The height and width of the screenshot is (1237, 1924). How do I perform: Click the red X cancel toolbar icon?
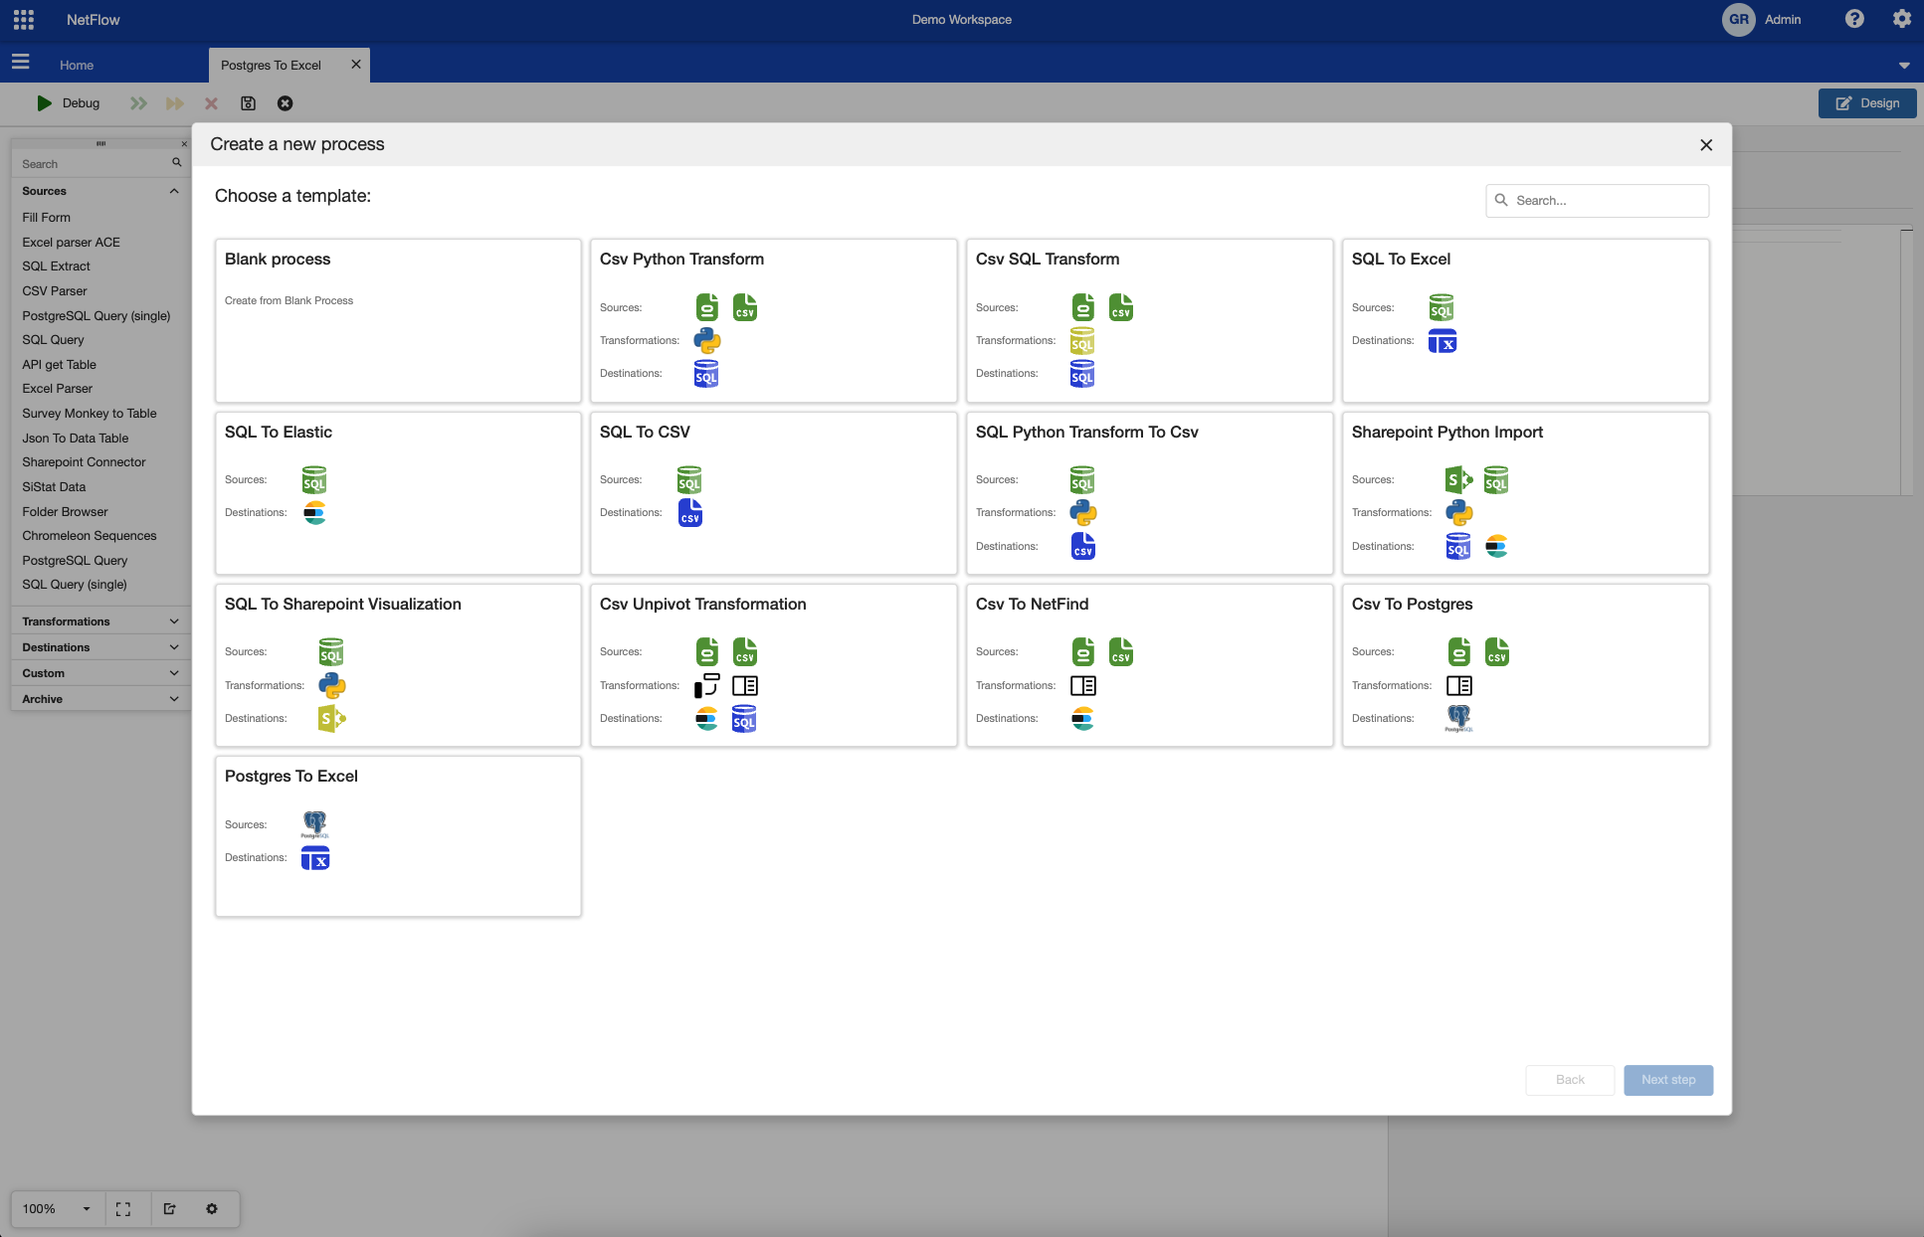pyautogui.click(x=211, y=103)
